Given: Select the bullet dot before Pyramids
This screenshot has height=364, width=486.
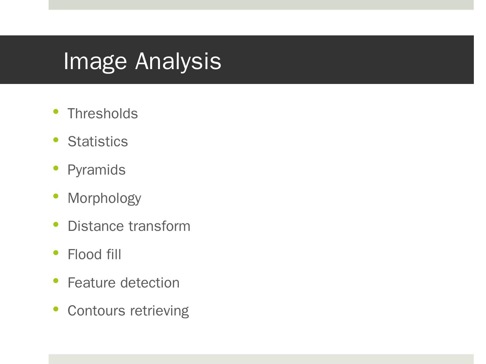Looking at the screenshot, I should (56, 168).
